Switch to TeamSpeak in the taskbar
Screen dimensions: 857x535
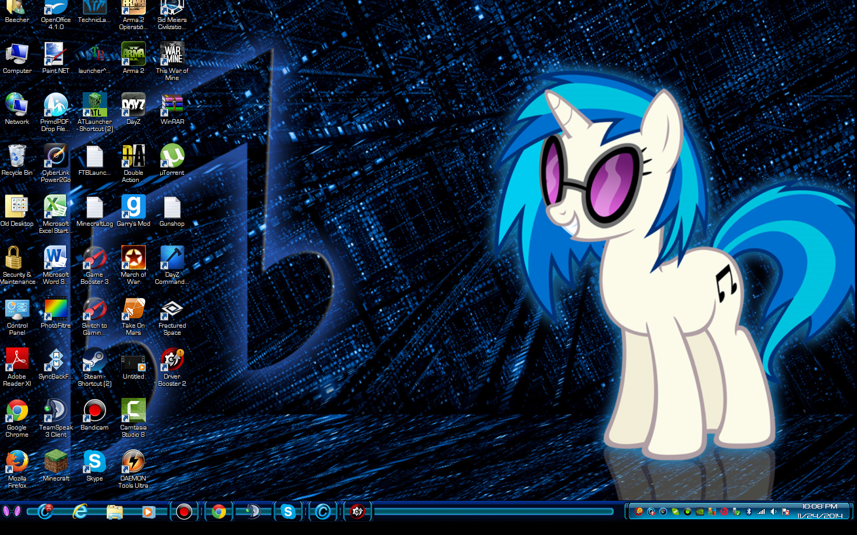[253, 512]
